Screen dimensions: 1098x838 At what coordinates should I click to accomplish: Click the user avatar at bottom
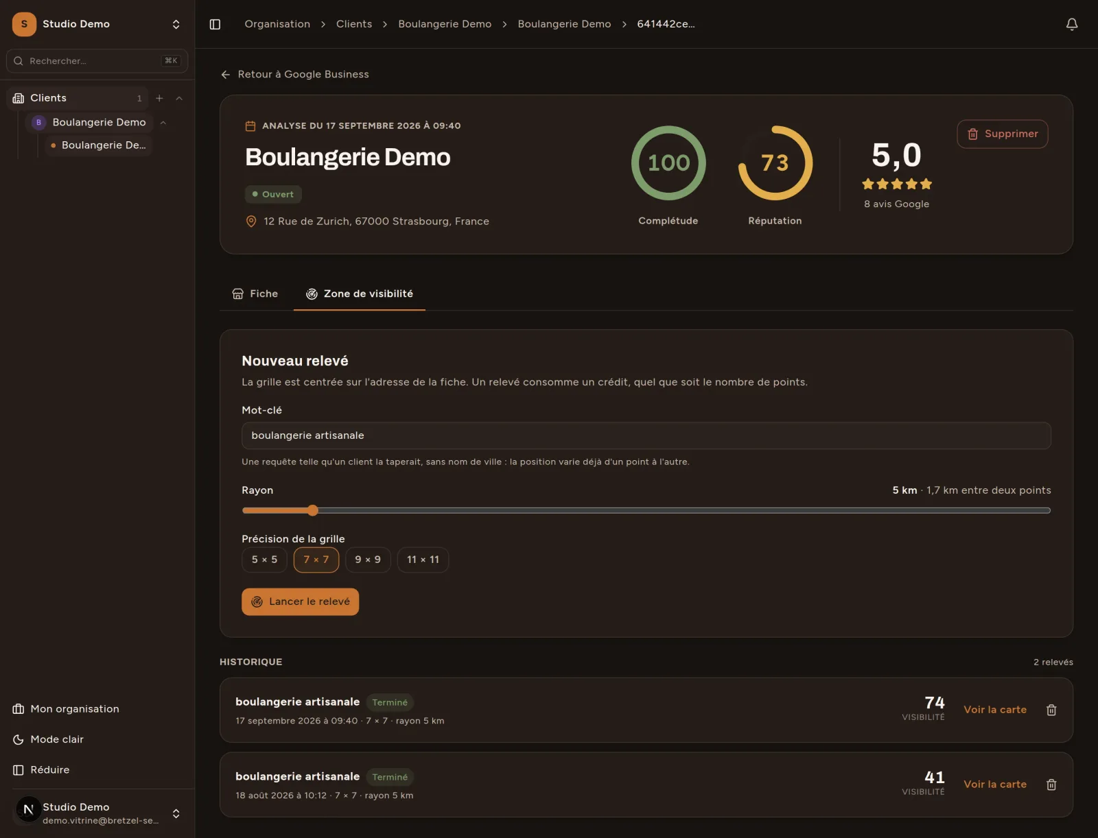pyautogui.click(x=28, y=809)
